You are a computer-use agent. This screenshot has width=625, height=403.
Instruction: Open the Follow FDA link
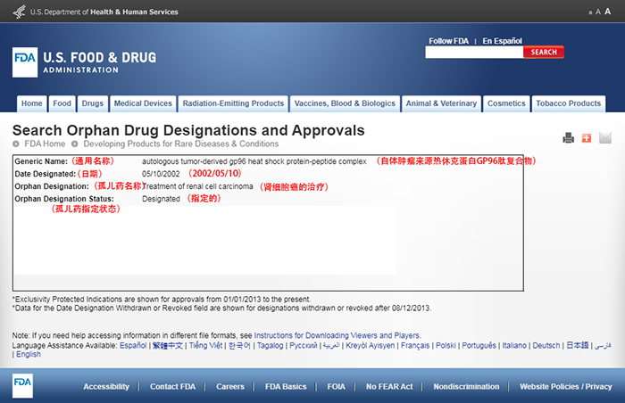tap(448, 41)
